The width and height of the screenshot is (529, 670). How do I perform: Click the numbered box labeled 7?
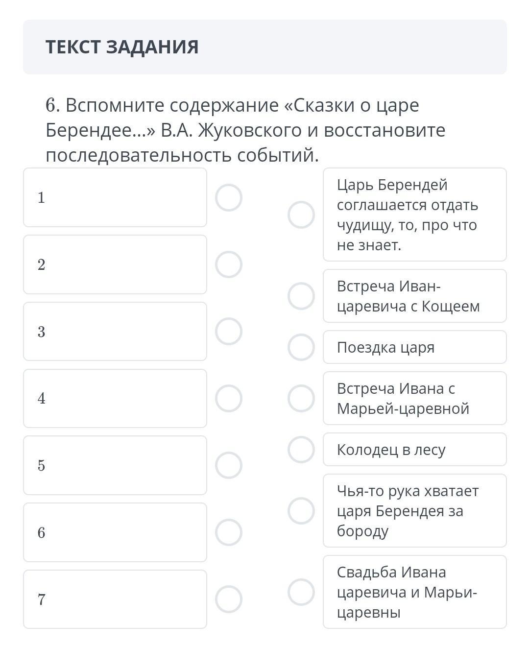click(115, 599)
